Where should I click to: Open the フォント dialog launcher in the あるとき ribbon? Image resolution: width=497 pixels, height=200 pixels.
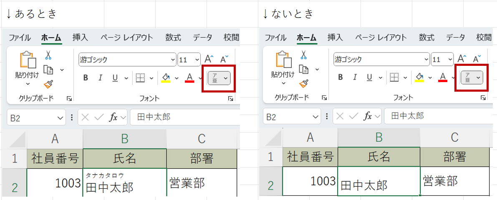click(x=230, y=99)
